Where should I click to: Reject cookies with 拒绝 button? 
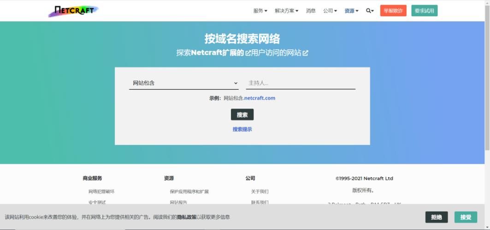(436, 217)
